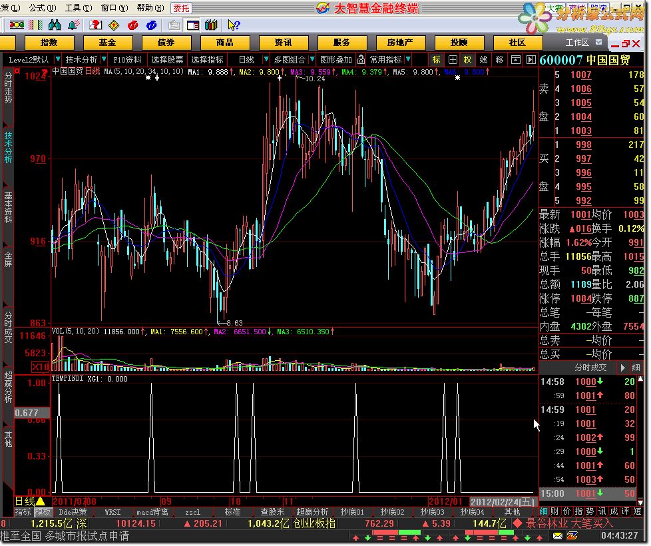Select the 抄底01 indicator tab

[352, 512]
